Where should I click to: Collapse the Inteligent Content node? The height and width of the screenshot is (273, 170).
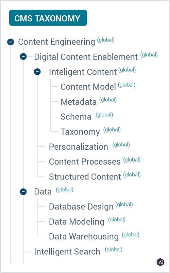(37, 72)
